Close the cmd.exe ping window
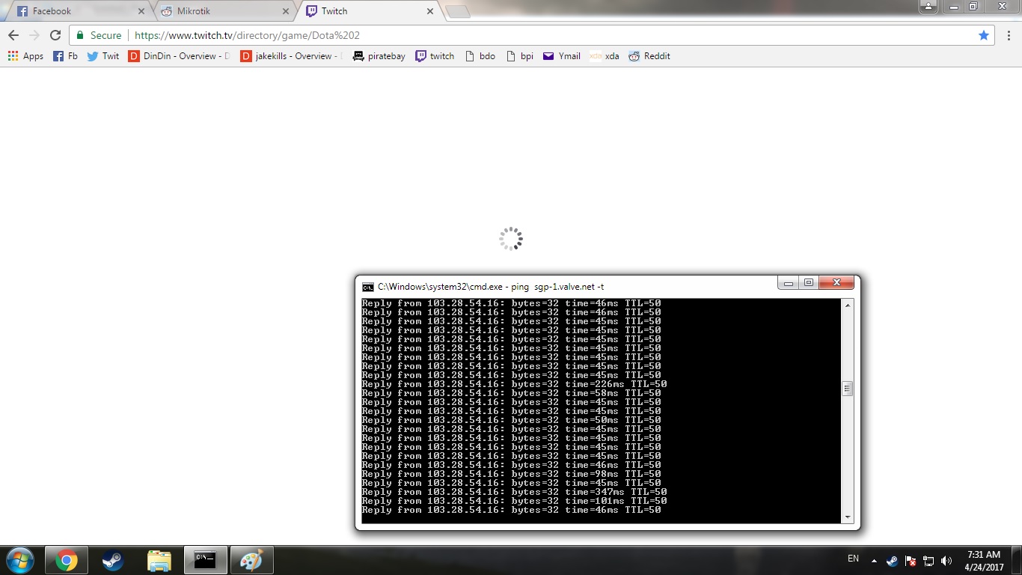The height and width of the screenshot is (575, 1022). pos(836,283)
